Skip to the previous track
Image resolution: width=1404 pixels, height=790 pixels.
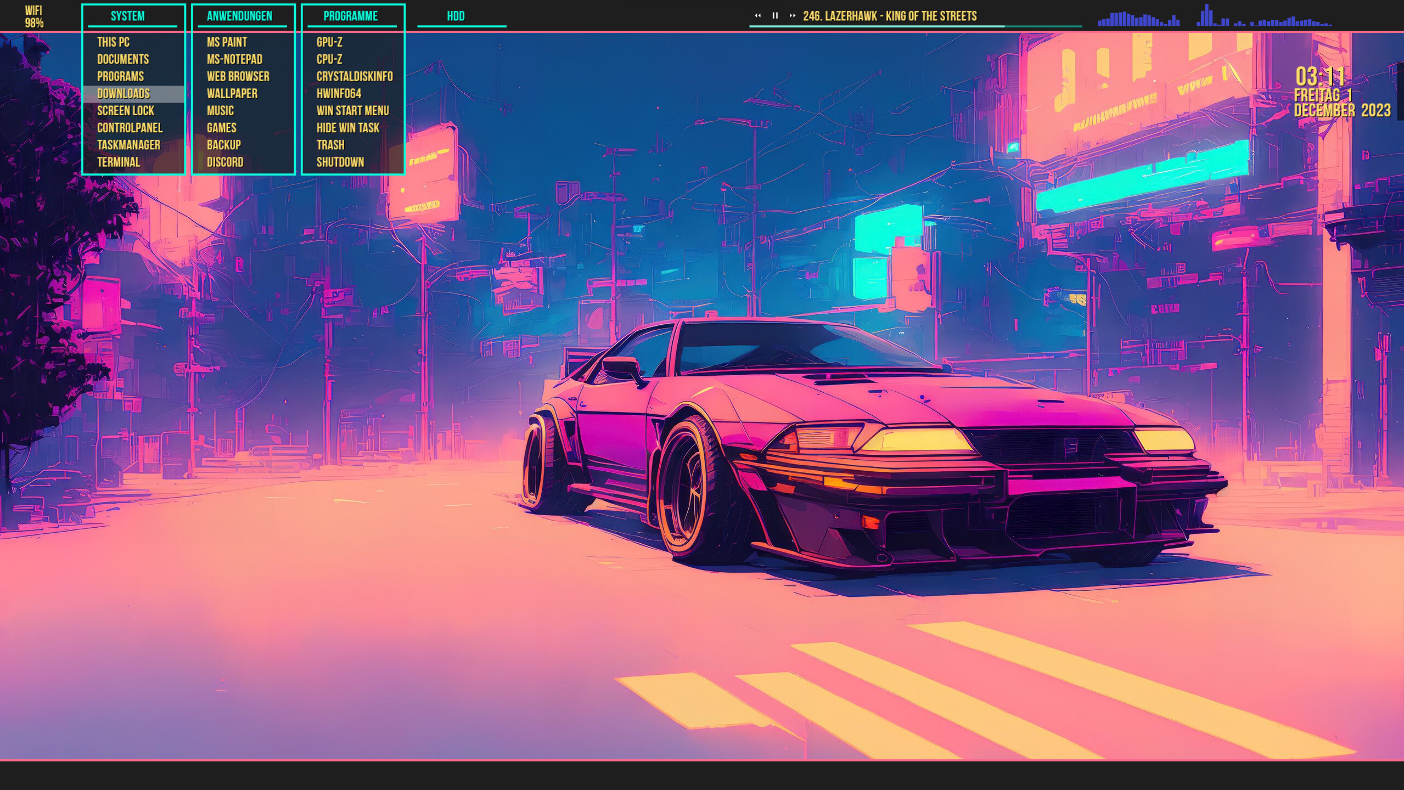(x=757, y=16)
